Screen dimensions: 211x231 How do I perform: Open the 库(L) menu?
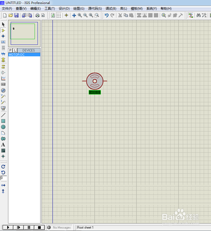click(123, 9)
